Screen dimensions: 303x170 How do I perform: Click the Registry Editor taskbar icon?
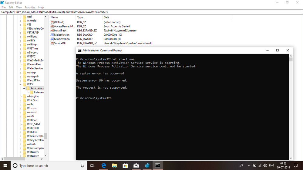pos(147,165)
